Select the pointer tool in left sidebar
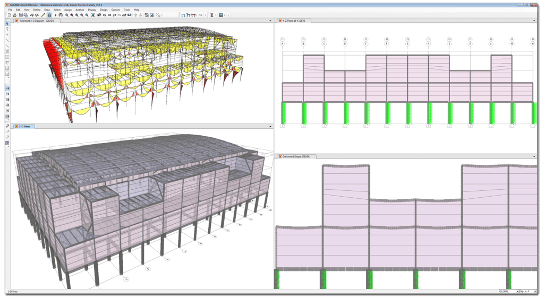Image resolution: width=544 pixels, height=299 pixels. pyautogui.click(x=7, y=23)
